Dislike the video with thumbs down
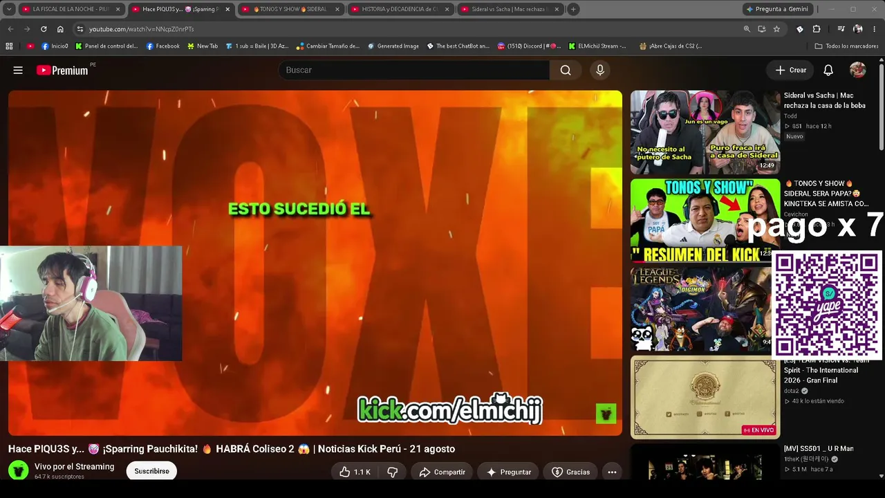This screenshot has width=885, height=498. coord(393,472)
